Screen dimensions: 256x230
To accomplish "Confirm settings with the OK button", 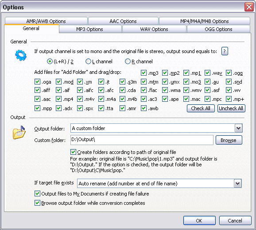I will 199,221.
